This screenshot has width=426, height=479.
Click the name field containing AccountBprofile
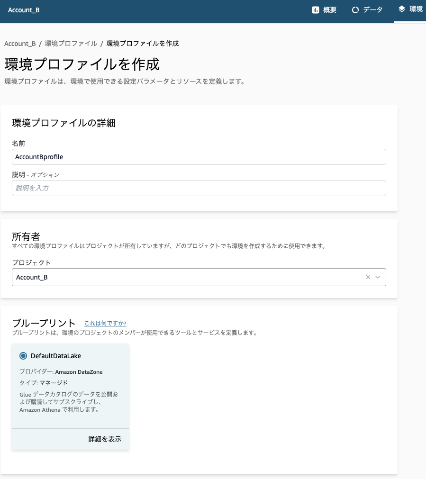199,156
